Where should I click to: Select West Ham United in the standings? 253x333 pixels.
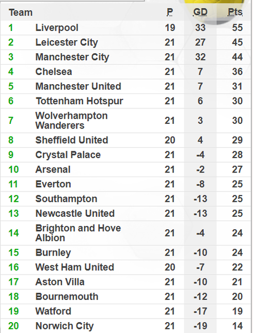coord(75,267)
